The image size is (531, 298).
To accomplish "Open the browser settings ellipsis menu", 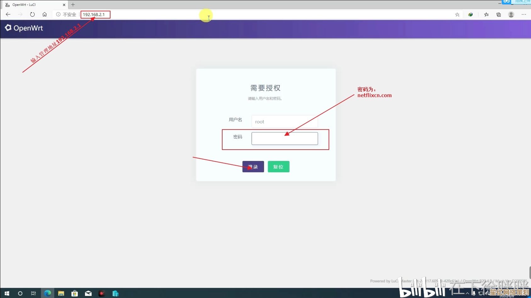I will coord(524,14).
